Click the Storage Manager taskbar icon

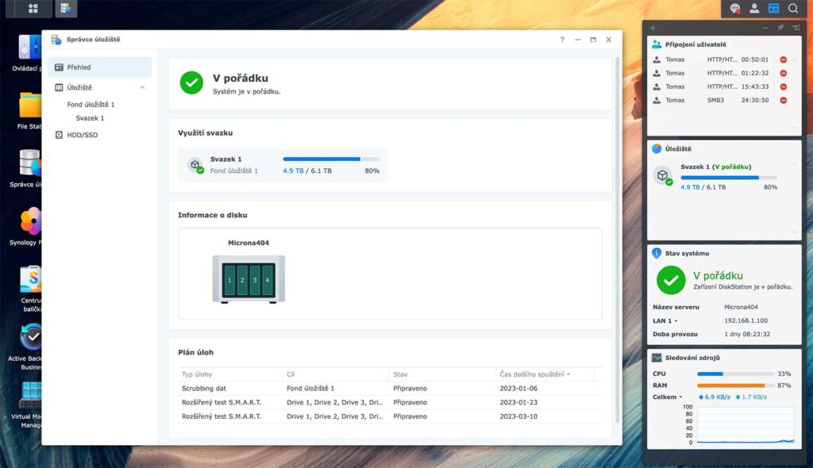(66, 8)
